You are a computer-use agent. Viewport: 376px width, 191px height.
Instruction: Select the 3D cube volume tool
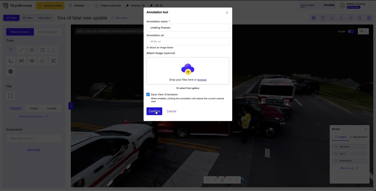pos(10,71)
